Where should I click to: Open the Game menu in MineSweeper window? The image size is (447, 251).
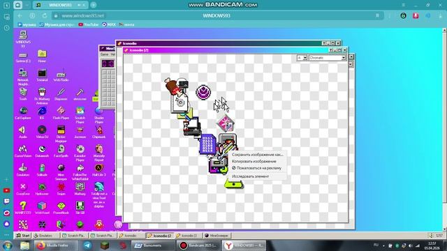tap(104, 54)
